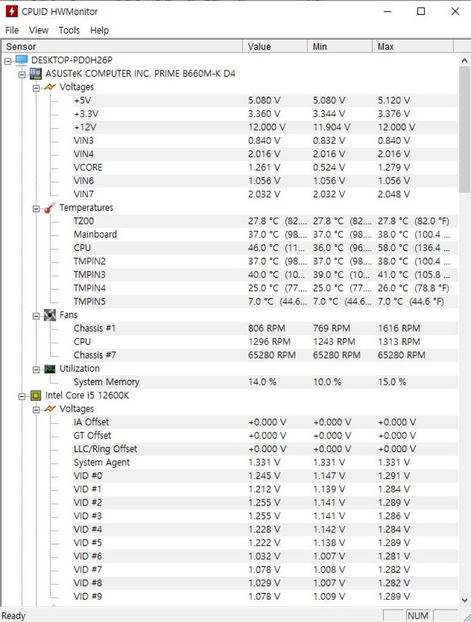
Task: Click the scrollbar down arrow
Action: (x=464, y=600)
